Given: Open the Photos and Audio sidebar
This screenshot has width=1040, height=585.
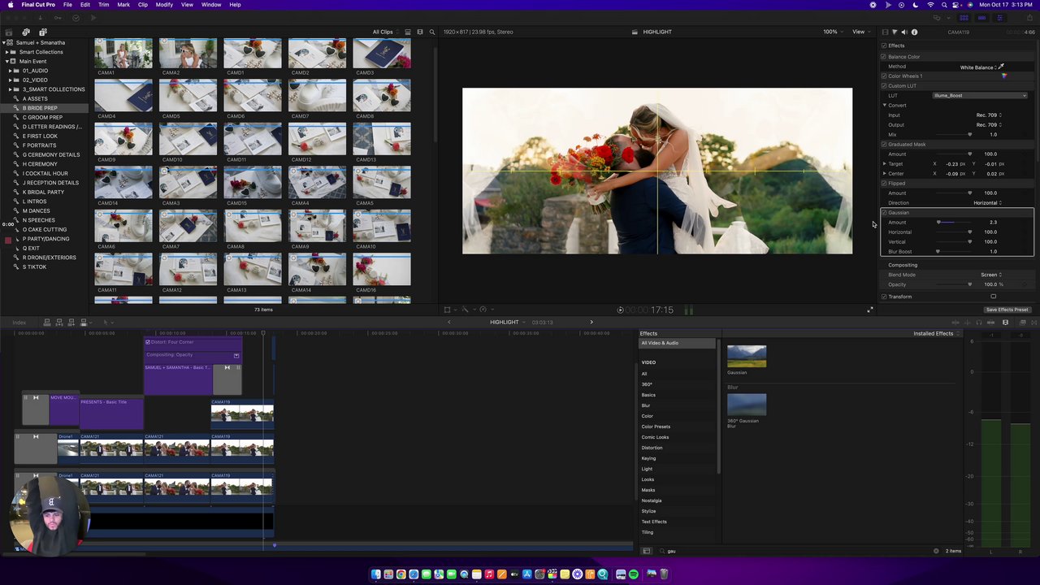Looking at the screenshot, I should pyautogui.click(x=26, y=32).
